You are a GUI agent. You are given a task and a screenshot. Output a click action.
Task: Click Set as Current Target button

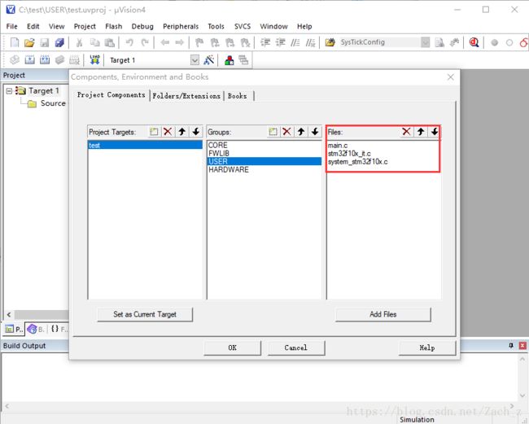145,314
